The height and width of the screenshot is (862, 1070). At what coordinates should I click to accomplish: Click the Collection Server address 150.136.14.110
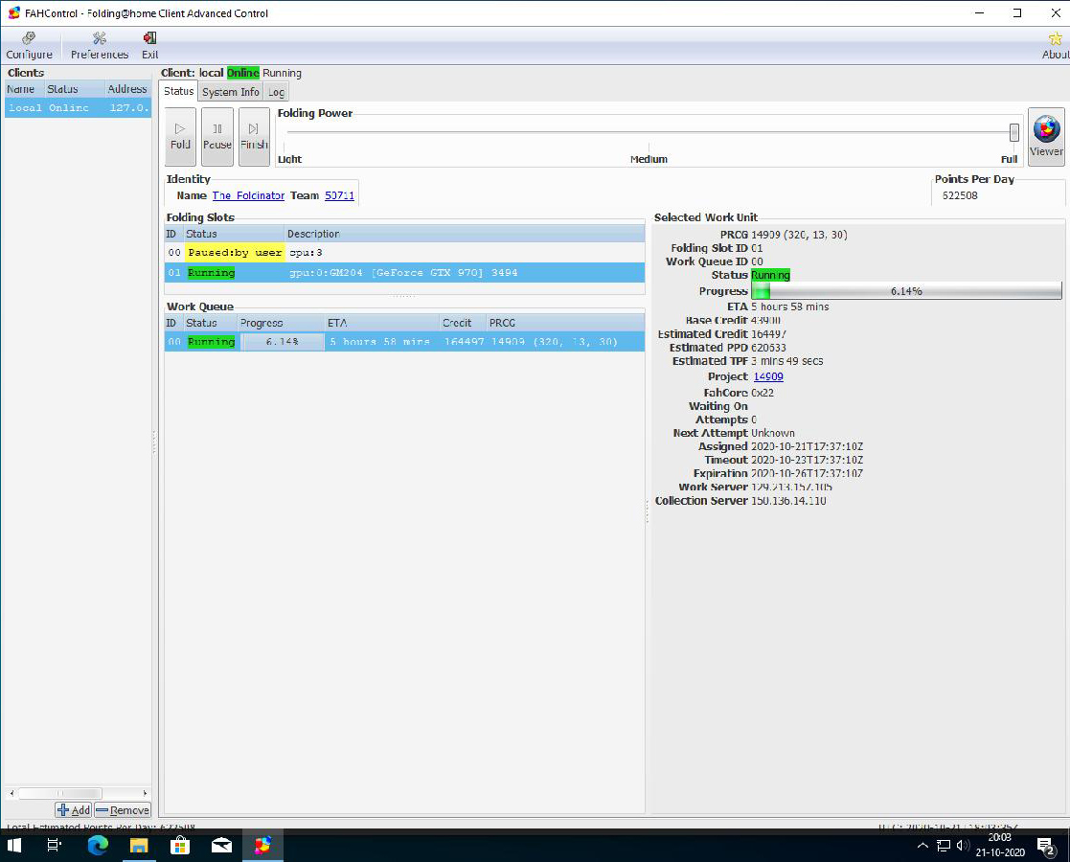tap(788, 501)
